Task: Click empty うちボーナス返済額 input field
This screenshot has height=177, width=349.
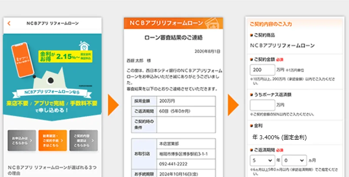Action: [263, 105]
